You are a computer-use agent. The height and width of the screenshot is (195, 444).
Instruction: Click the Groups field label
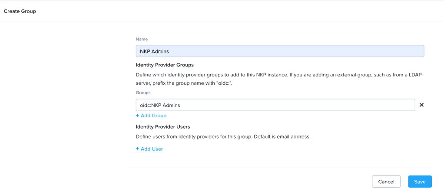143,93
